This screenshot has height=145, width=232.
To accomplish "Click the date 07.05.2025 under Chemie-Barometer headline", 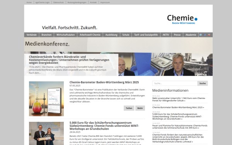I will tap(75, 86).
